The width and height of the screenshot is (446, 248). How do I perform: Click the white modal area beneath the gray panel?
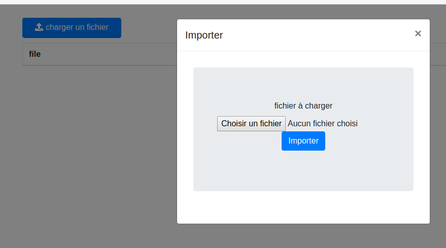(x=303, y=207)
